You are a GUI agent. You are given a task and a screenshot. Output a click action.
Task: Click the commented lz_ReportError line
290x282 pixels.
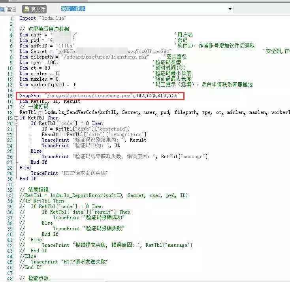[104, 195]
